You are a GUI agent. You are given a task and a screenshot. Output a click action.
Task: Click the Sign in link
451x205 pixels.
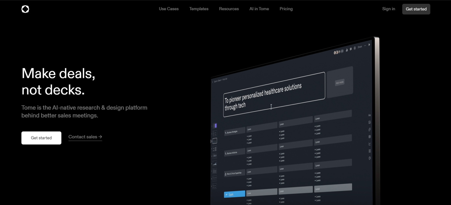(x=389, y=9)
